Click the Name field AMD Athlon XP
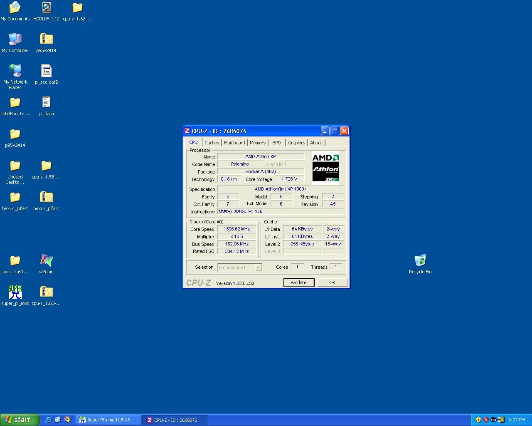 click(261, 156)
